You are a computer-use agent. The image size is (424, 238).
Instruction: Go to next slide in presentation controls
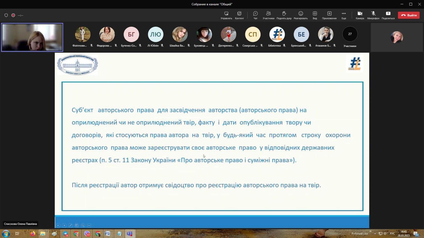pyautogui.click(x=64, y=225)
